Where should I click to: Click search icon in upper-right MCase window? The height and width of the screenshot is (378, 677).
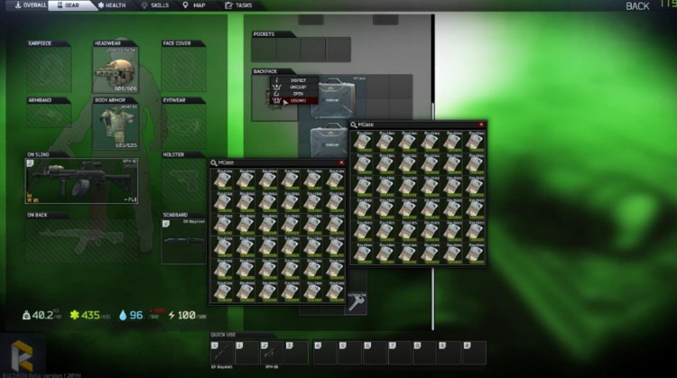click(x=354, y=124)
